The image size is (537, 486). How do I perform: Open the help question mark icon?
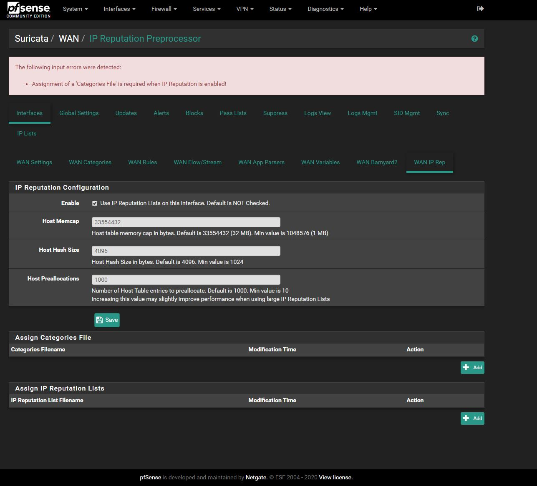[x=474, y=39]
